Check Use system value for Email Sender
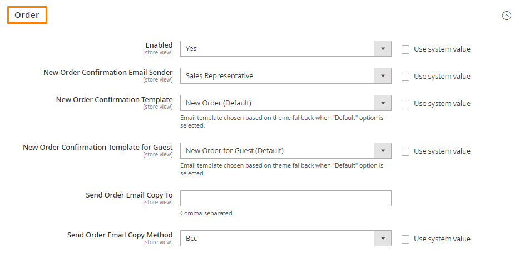 406,77
